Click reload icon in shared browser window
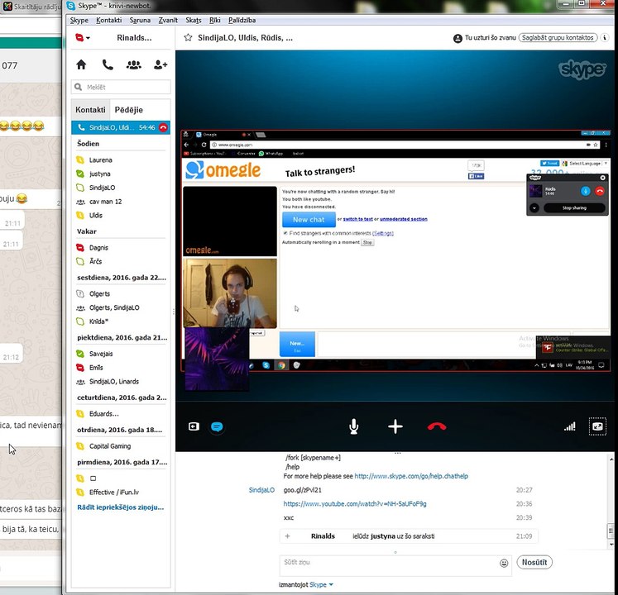 pos(204,145)
